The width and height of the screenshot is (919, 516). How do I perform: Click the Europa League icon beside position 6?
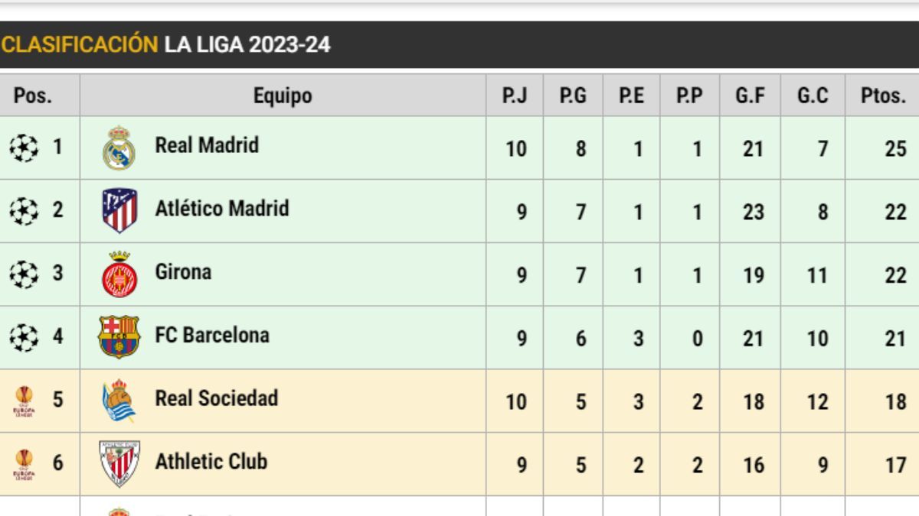pyautogui.click(x=24, y=464)
